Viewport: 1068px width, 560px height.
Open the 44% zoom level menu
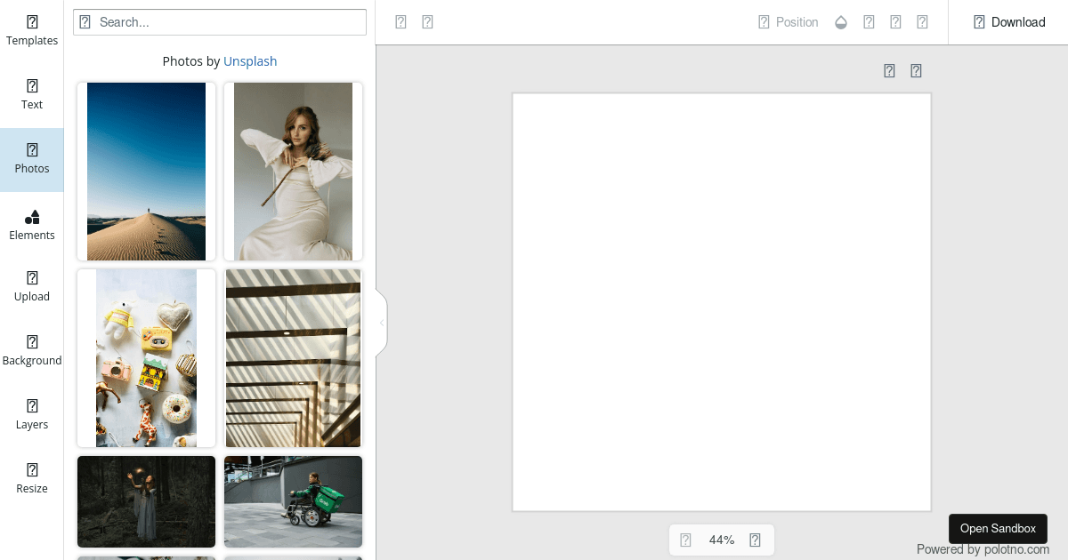click(721, 540)
